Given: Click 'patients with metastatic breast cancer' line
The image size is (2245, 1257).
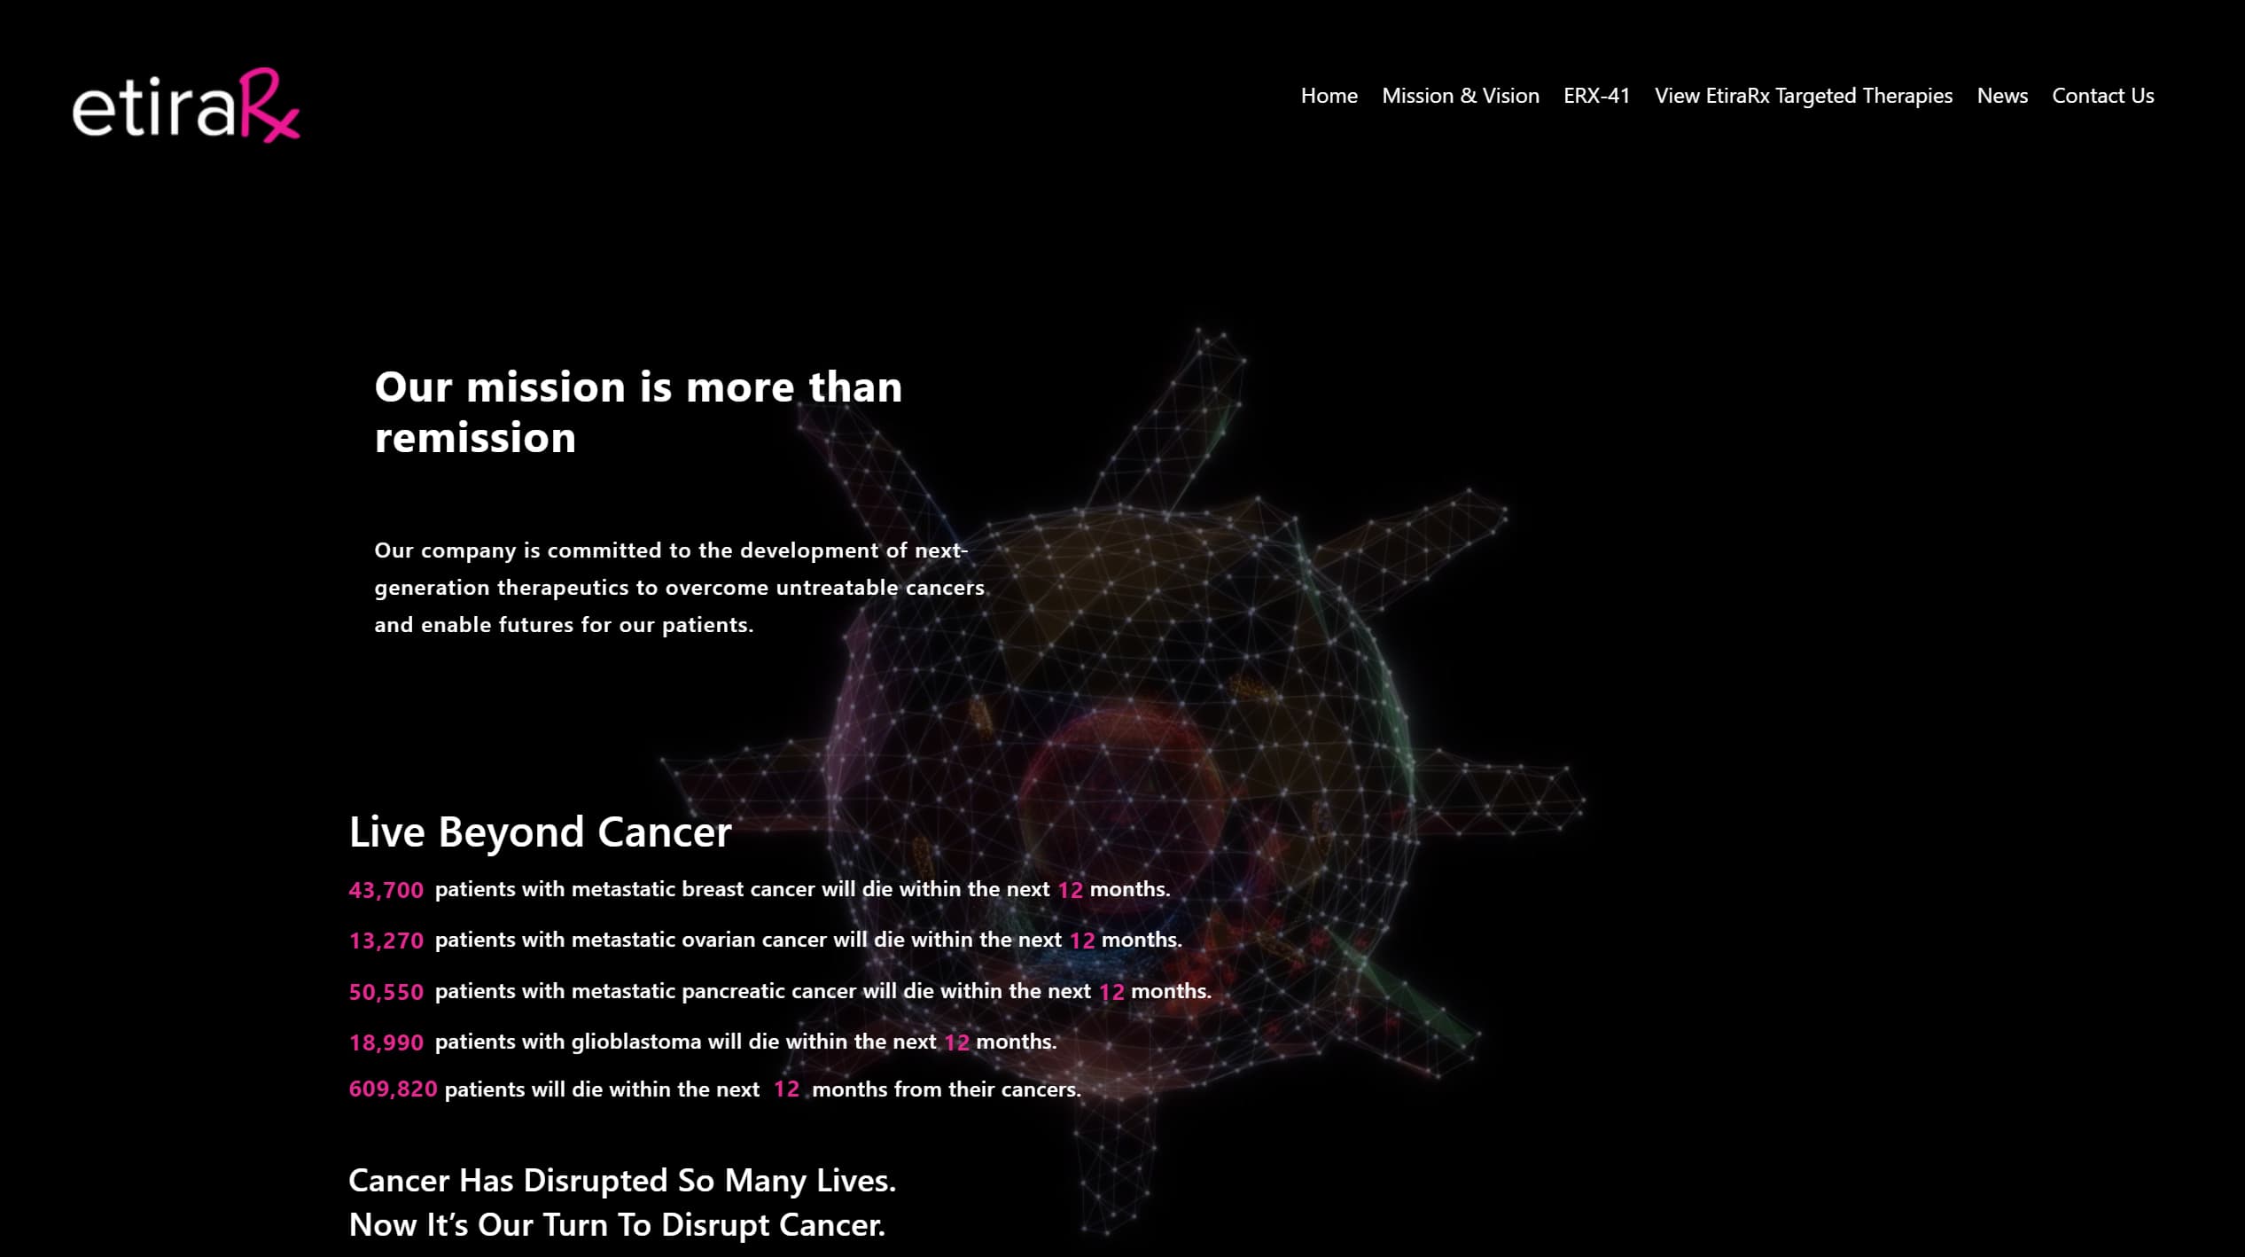Looking at the screenshot, I should (x=802, y=889).
